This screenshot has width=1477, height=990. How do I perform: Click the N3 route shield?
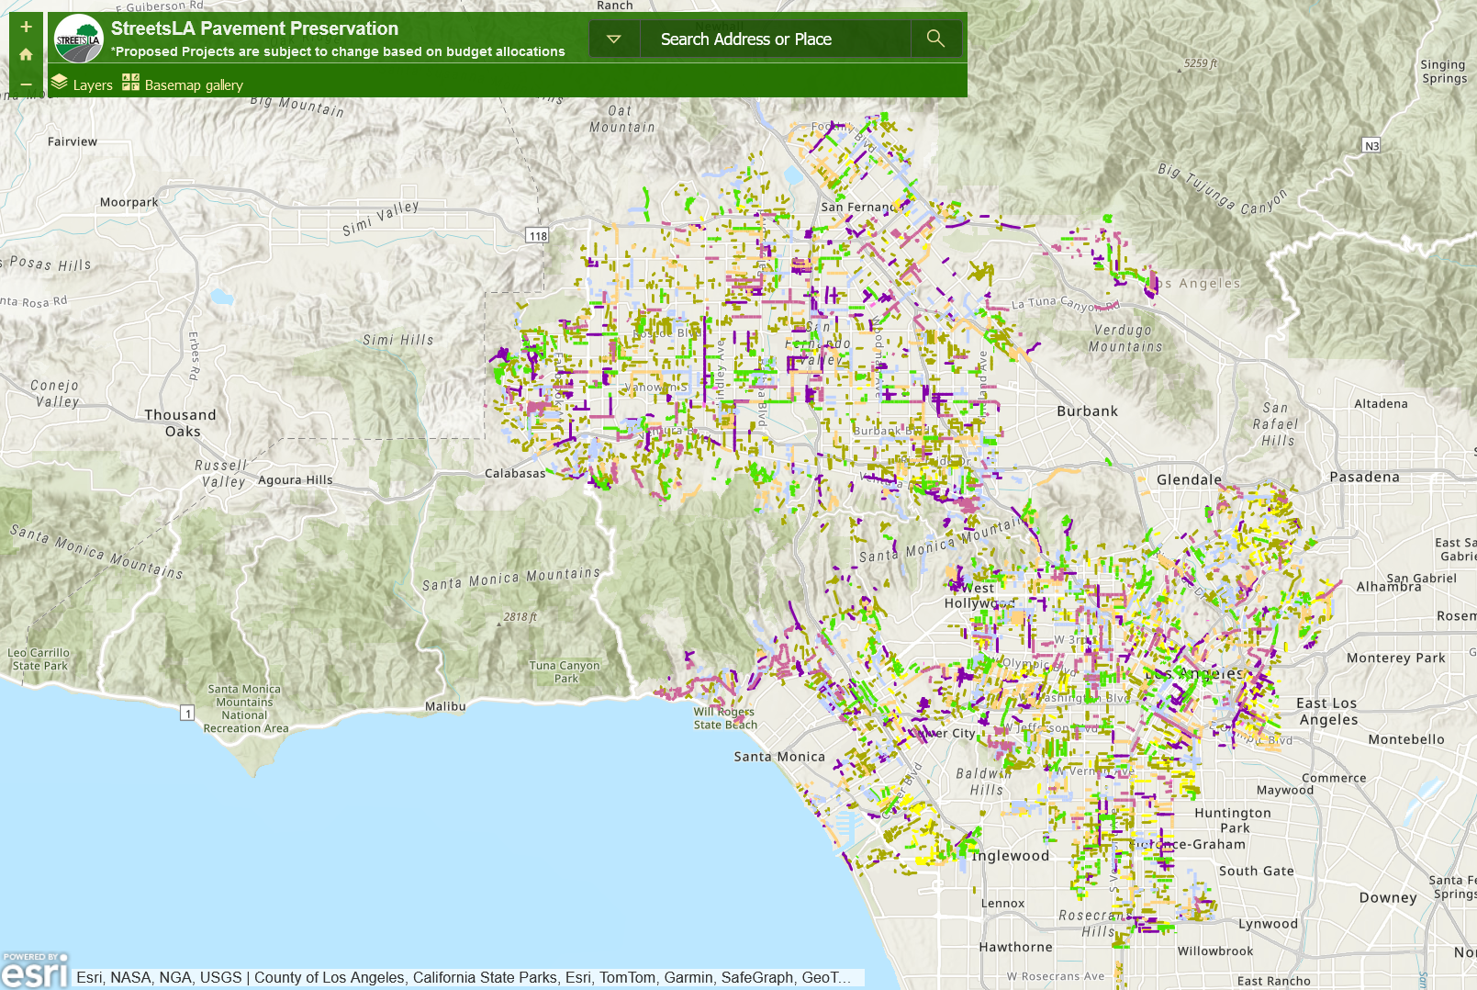1371,146
